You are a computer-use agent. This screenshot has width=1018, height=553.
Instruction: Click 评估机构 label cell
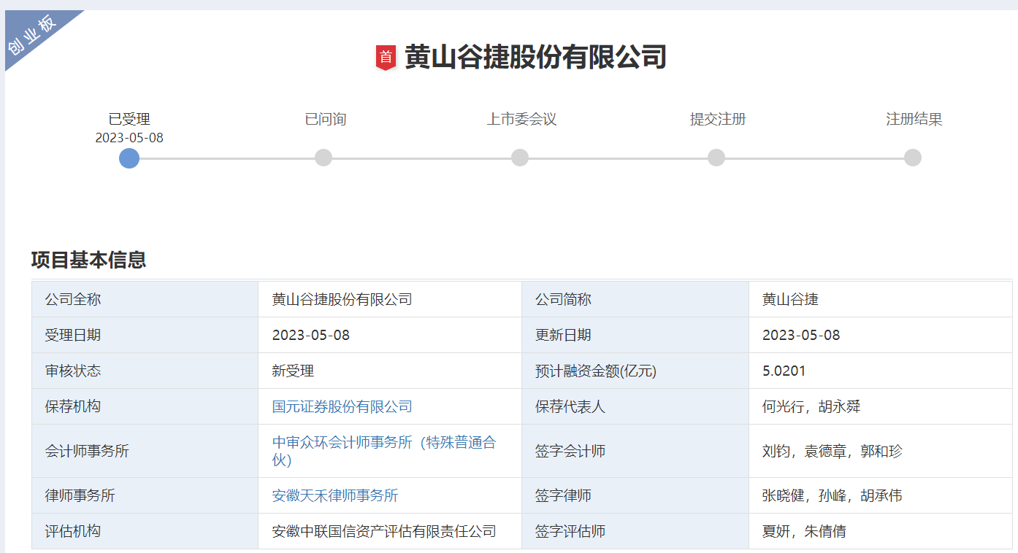click(x=145, y=531)
